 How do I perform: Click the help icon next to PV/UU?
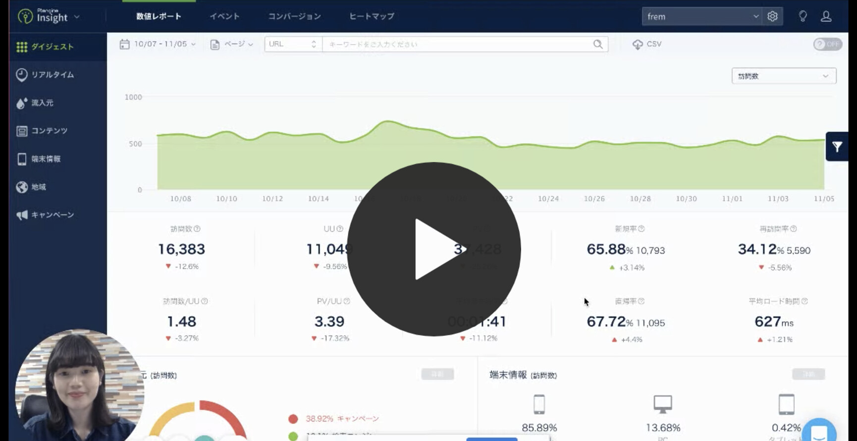pyautogui.click(x=347, y=301)
